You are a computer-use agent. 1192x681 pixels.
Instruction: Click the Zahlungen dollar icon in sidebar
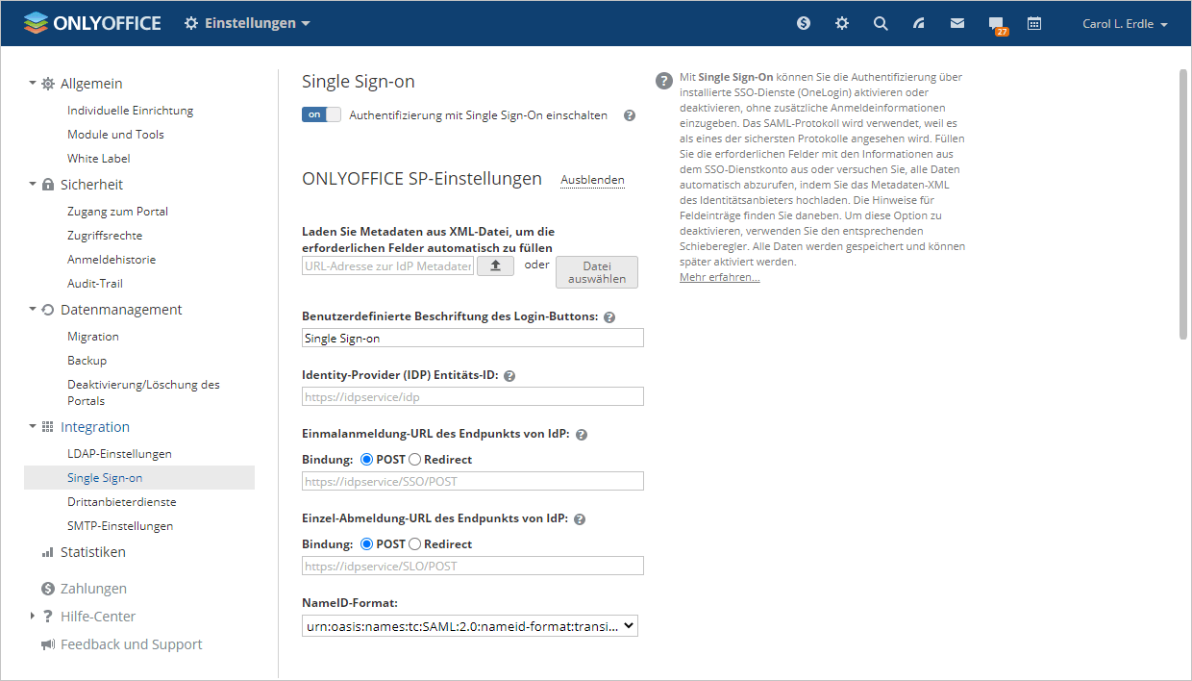coord(48,589)
